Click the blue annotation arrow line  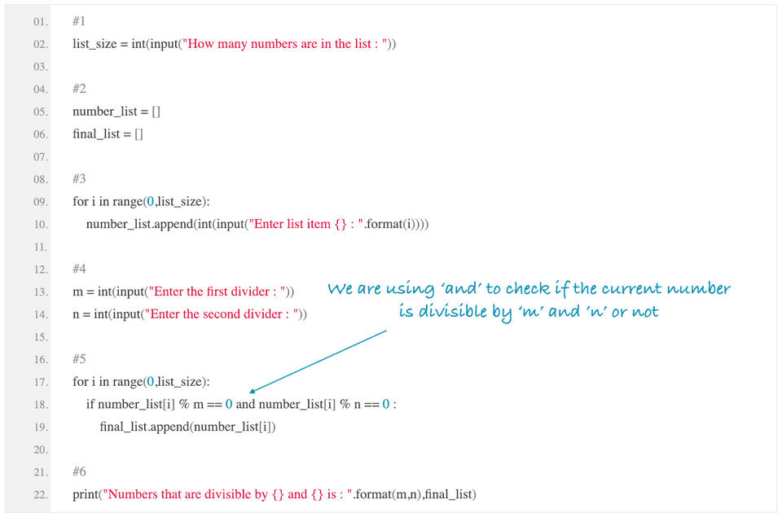pos(318,361)
